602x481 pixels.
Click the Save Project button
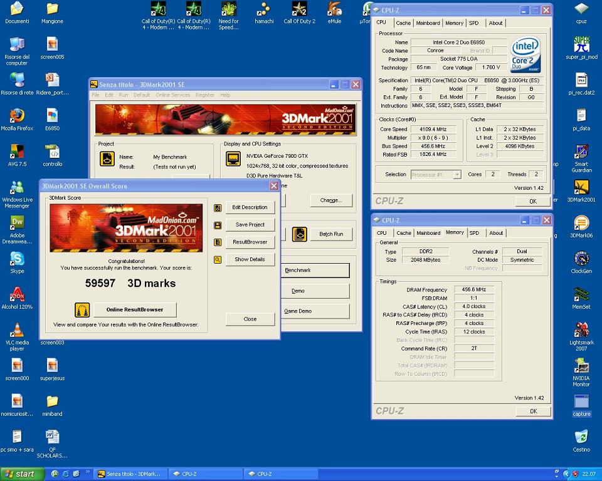pos(250,225)
